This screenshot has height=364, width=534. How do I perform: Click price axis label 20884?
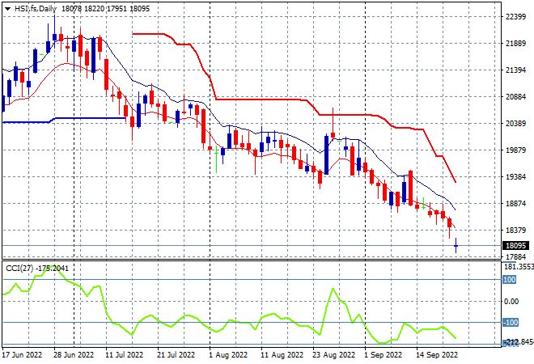(515, 97)
